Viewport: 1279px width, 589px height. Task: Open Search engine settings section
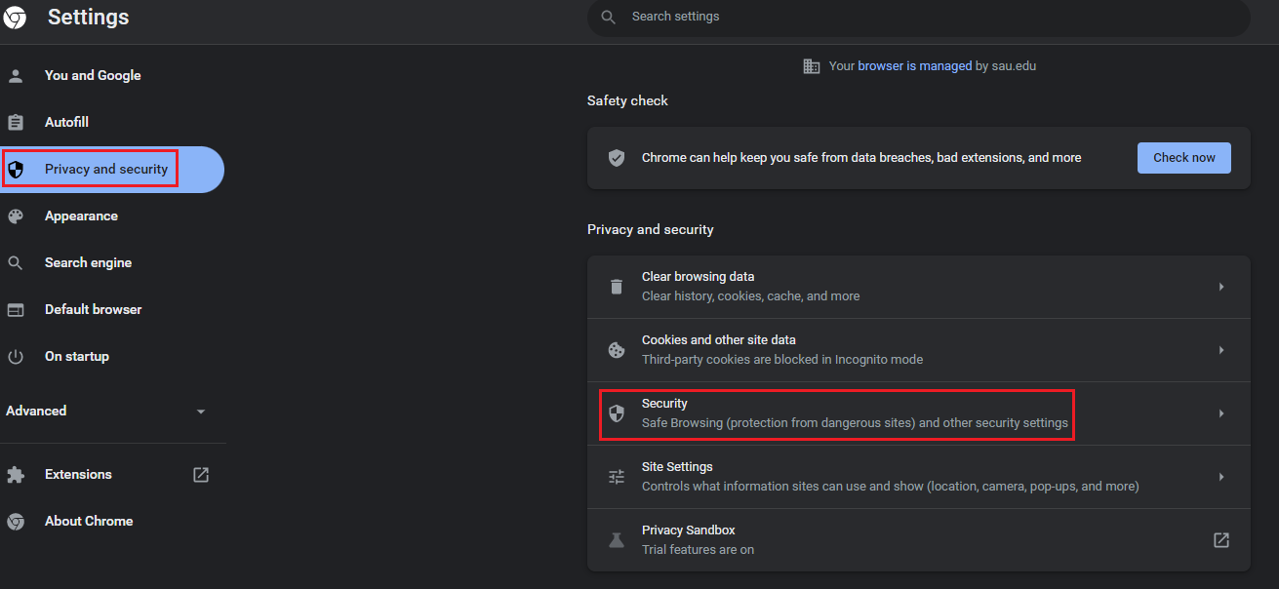[x=88, y=263]
